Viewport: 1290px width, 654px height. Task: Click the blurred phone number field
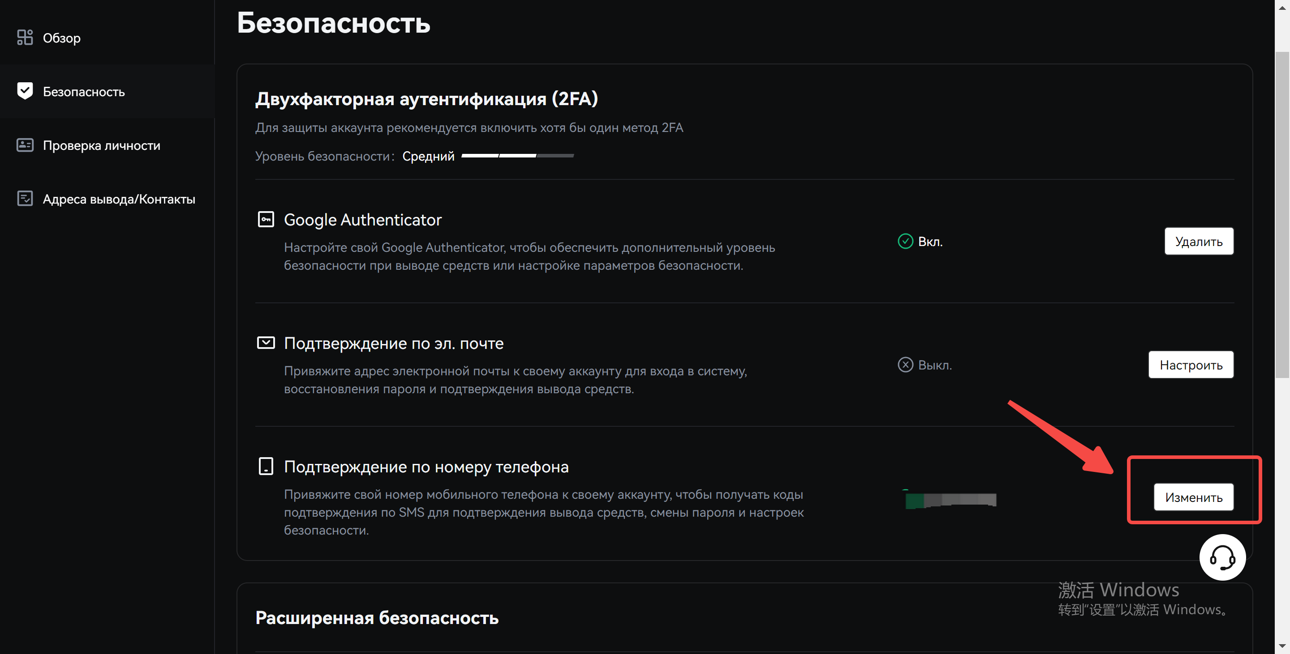(950, 500)
